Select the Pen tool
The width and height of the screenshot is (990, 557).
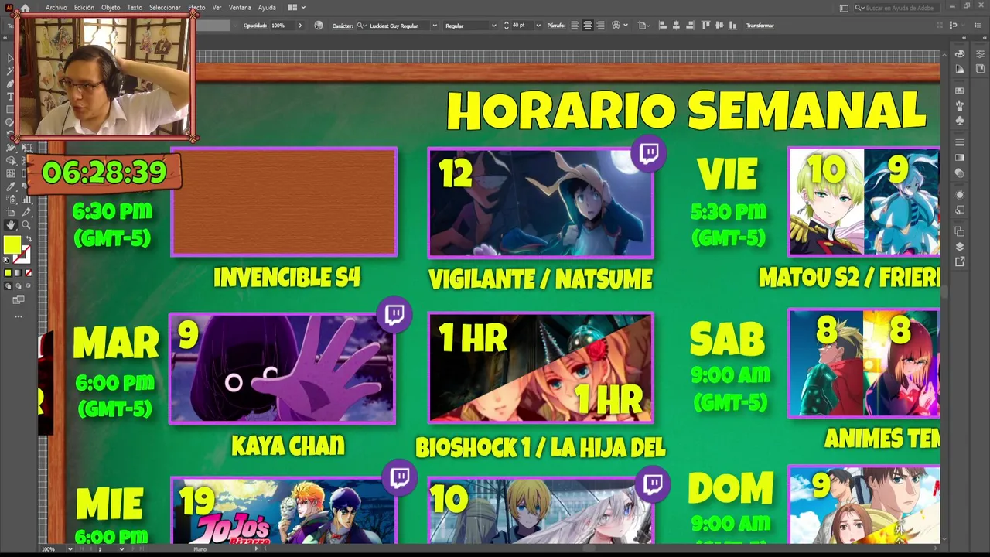[10, 84]
